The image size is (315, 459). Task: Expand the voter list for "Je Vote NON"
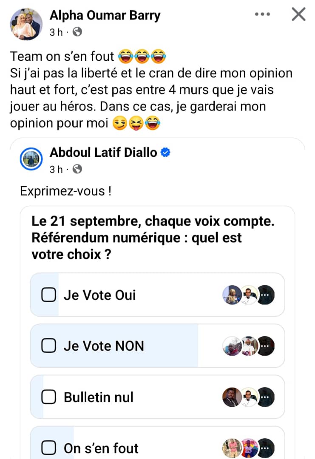[266, 346]
